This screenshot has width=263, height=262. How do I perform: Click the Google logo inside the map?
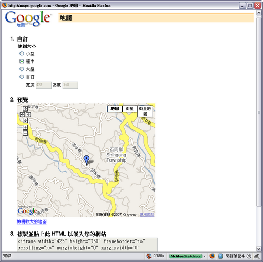[x=27, y=211]
